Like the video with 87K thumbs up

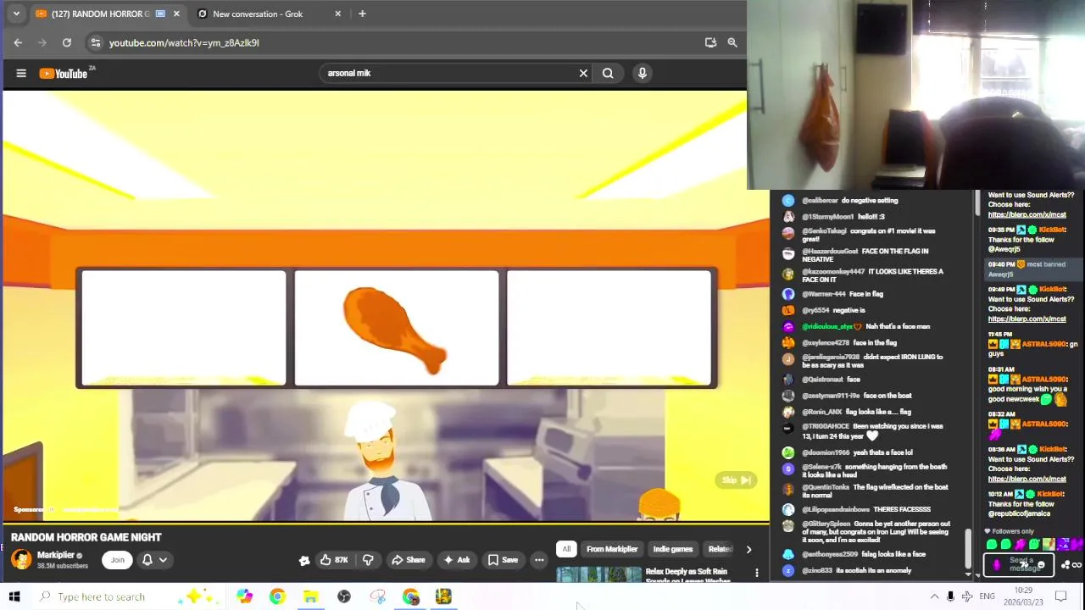tap(334, 560)
